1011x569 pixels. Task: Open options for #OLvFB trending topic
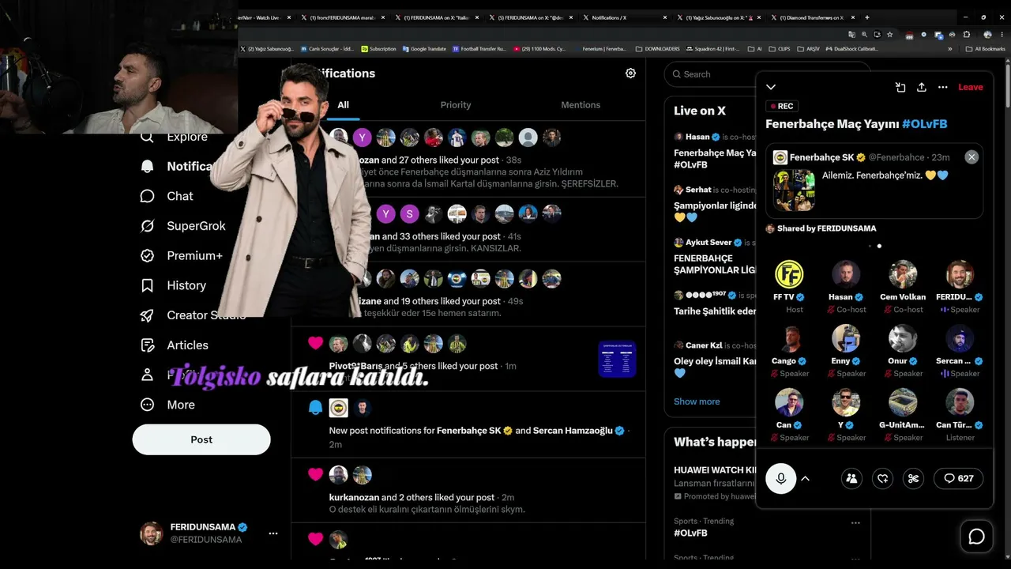pos(855,522)
